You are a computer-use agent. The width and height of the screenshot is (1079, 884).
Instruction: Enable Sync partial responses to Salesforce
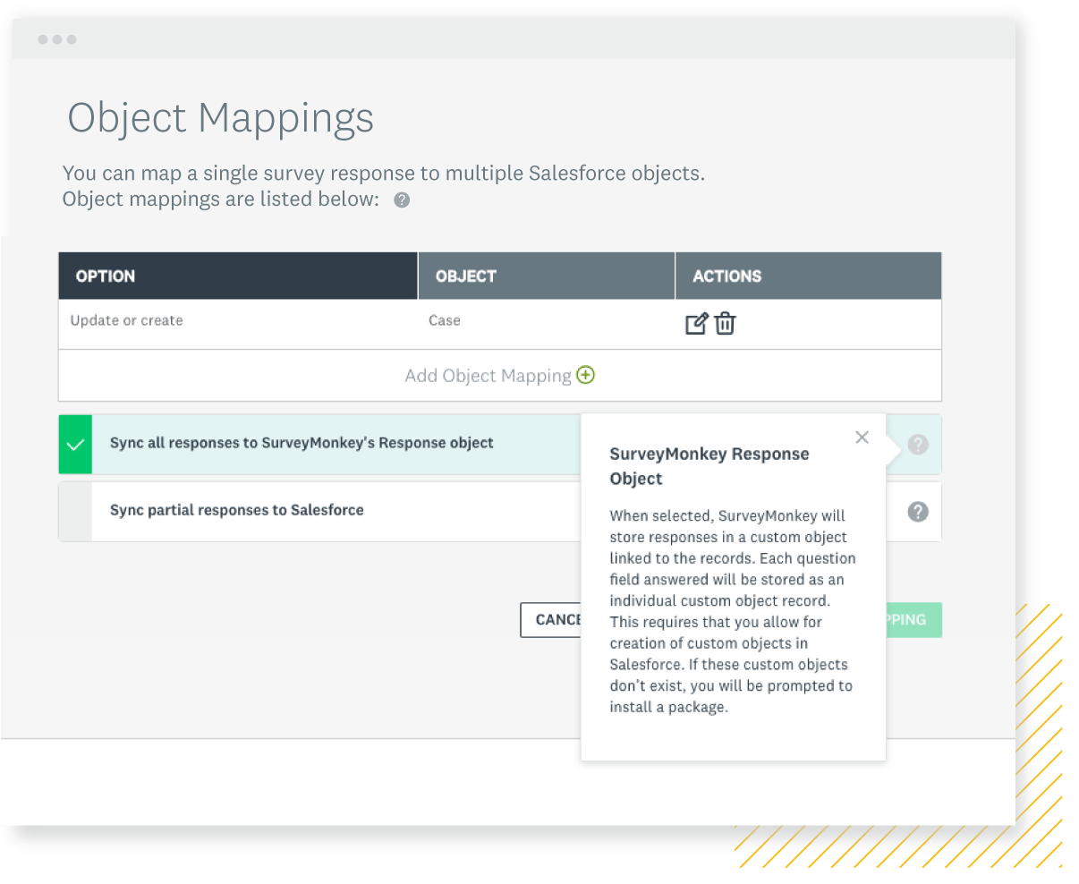coord(76,512)
